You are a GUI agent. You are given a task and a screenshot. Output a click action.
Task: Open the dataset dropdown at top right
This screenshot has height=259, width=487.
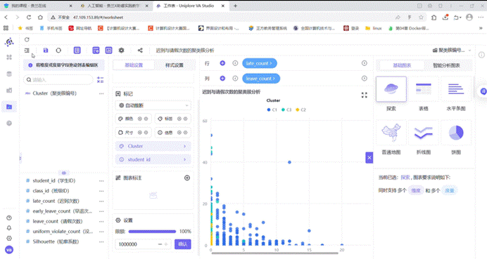[452, 51]
